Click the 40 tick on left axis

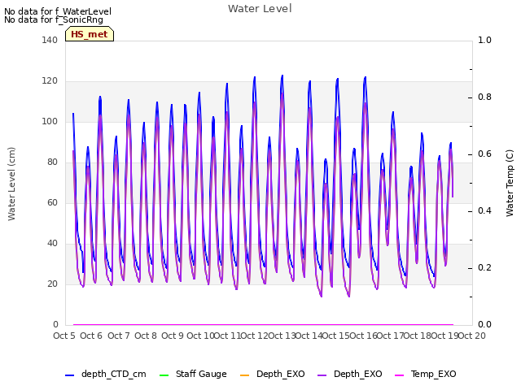[52, 244]
